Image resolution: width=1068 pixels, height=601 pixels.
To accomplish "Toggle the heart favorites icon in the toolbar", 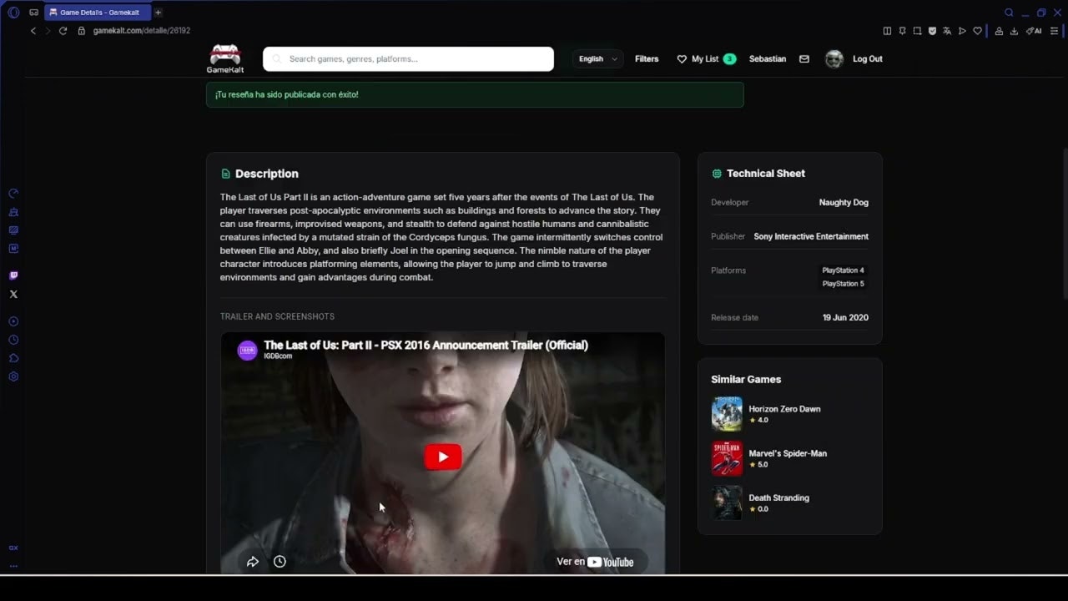I will pyautogui.click(x=977, y=31).
